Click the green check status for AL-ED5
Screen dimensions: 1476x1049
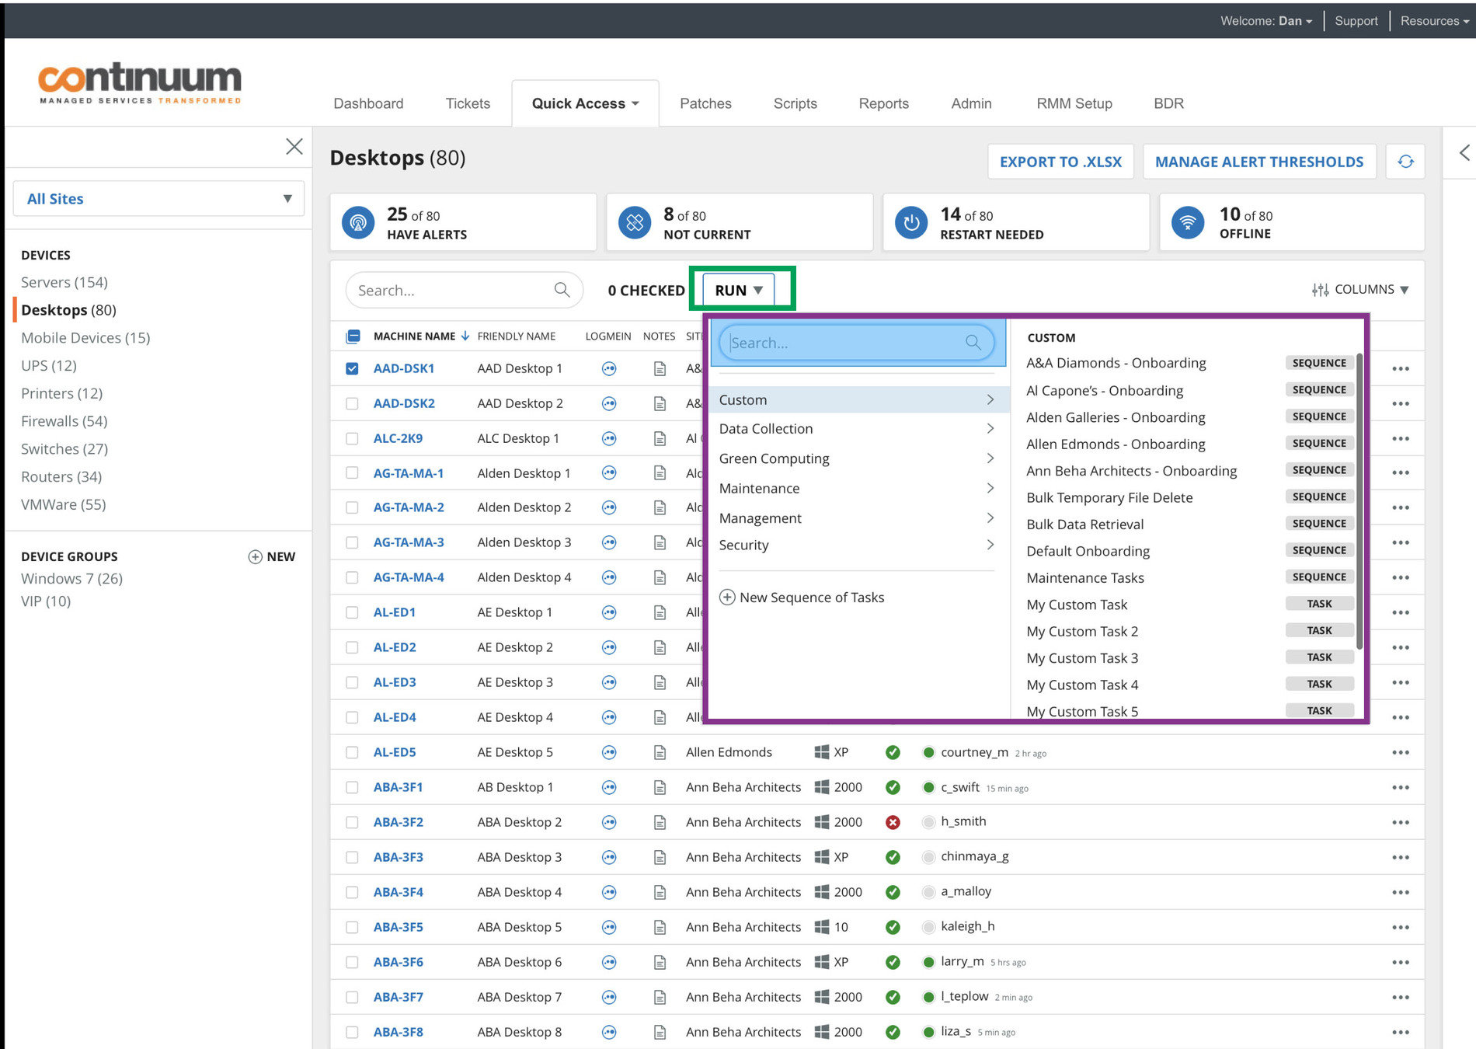[x=893, y=752]
